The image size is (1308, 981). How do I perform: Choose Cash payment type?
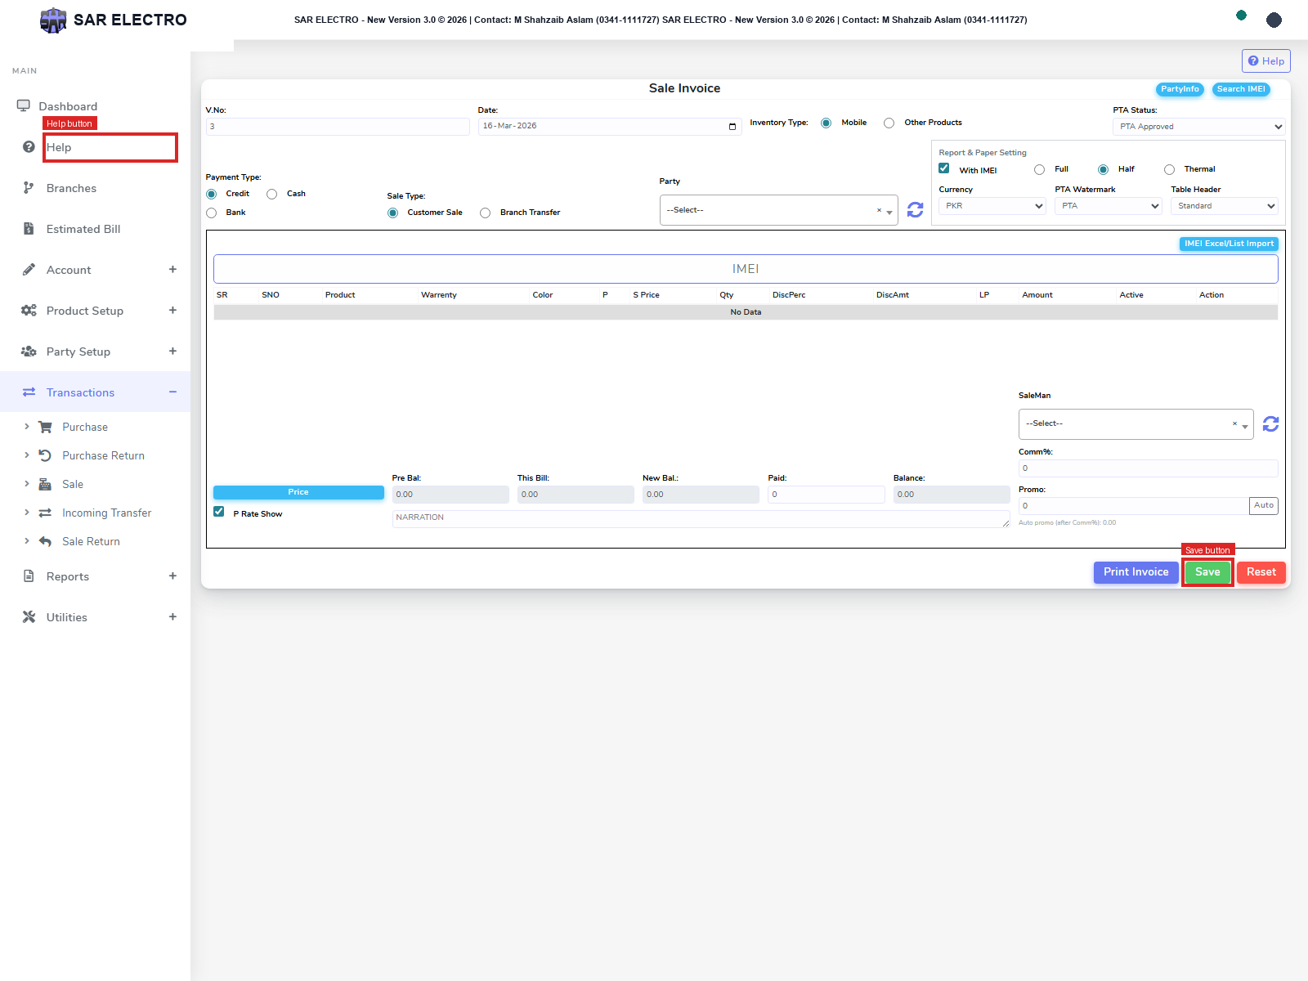click(x=271, y=194)
